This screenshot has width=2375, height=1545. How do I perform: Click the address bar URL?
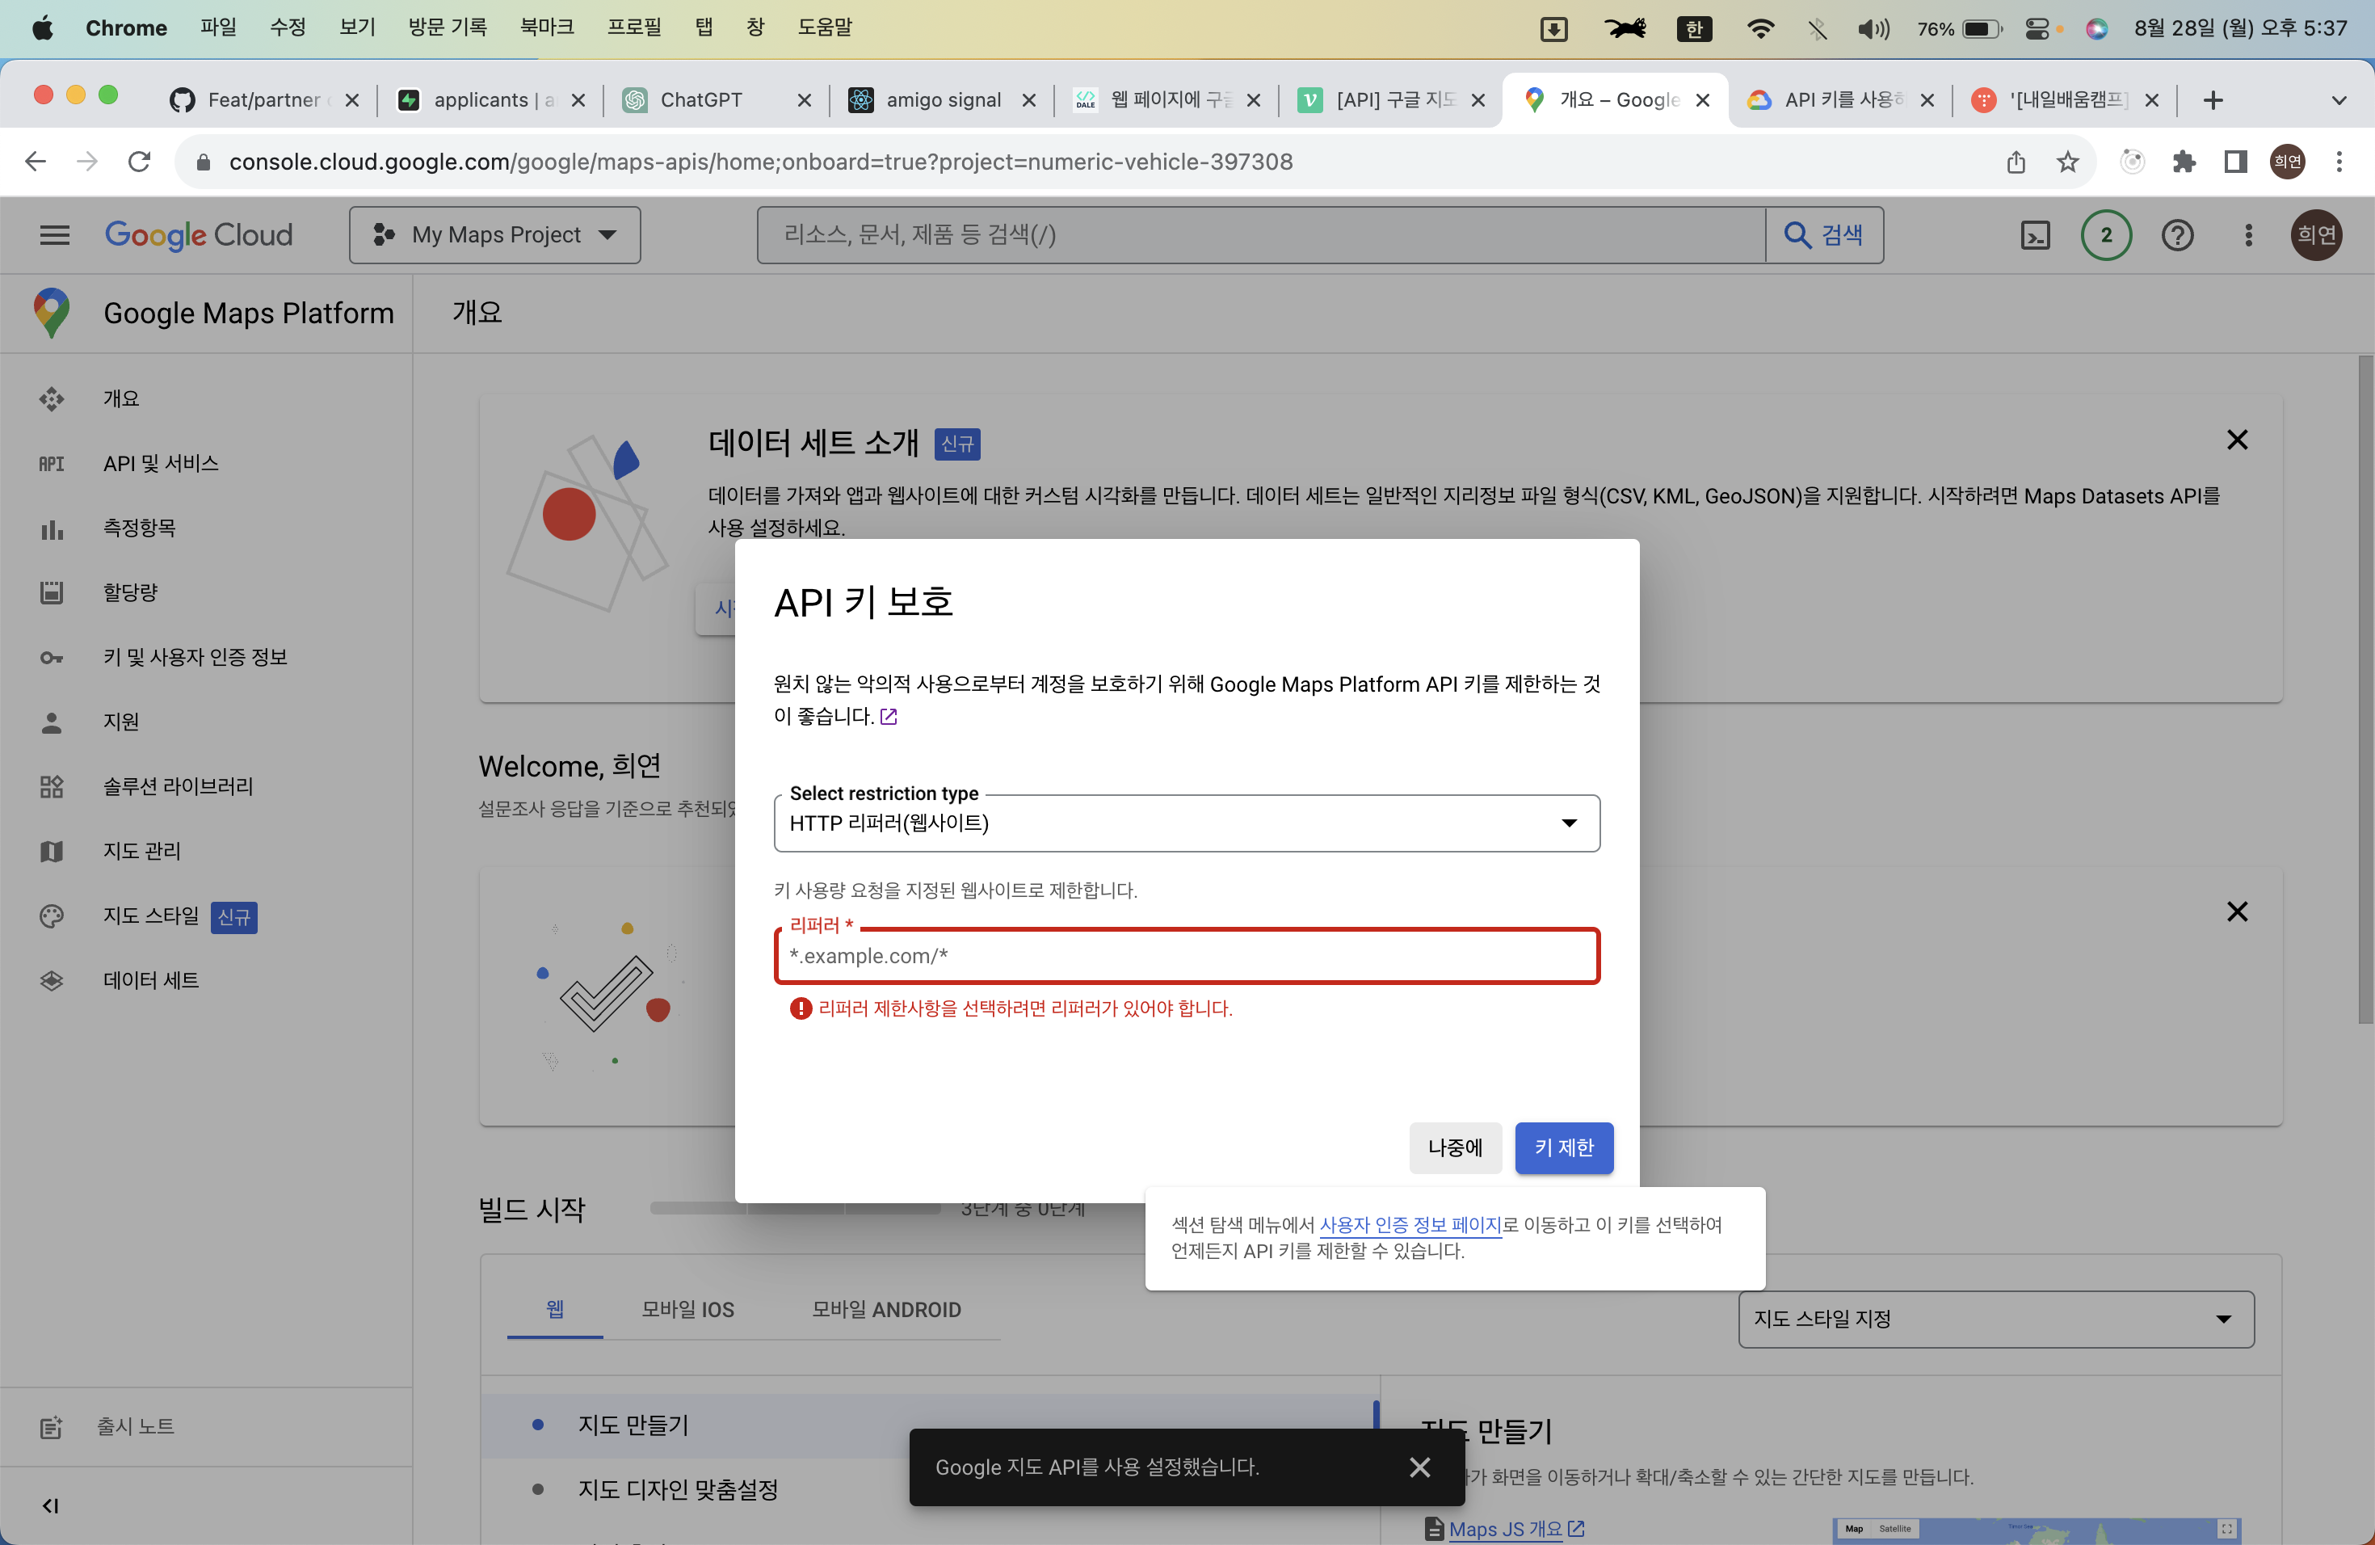pos(760,162)
